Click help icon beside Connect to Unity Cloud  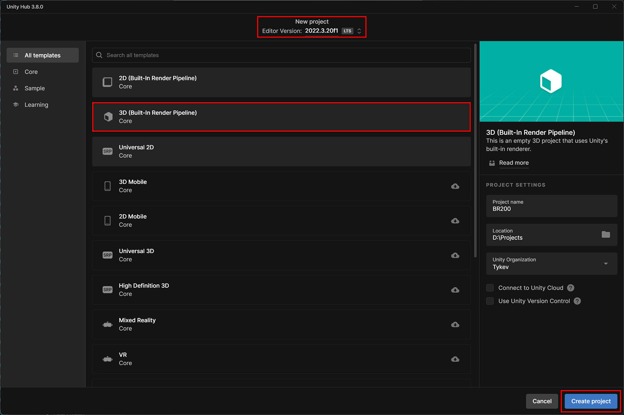pyautogui.click(x=571, y=288)
